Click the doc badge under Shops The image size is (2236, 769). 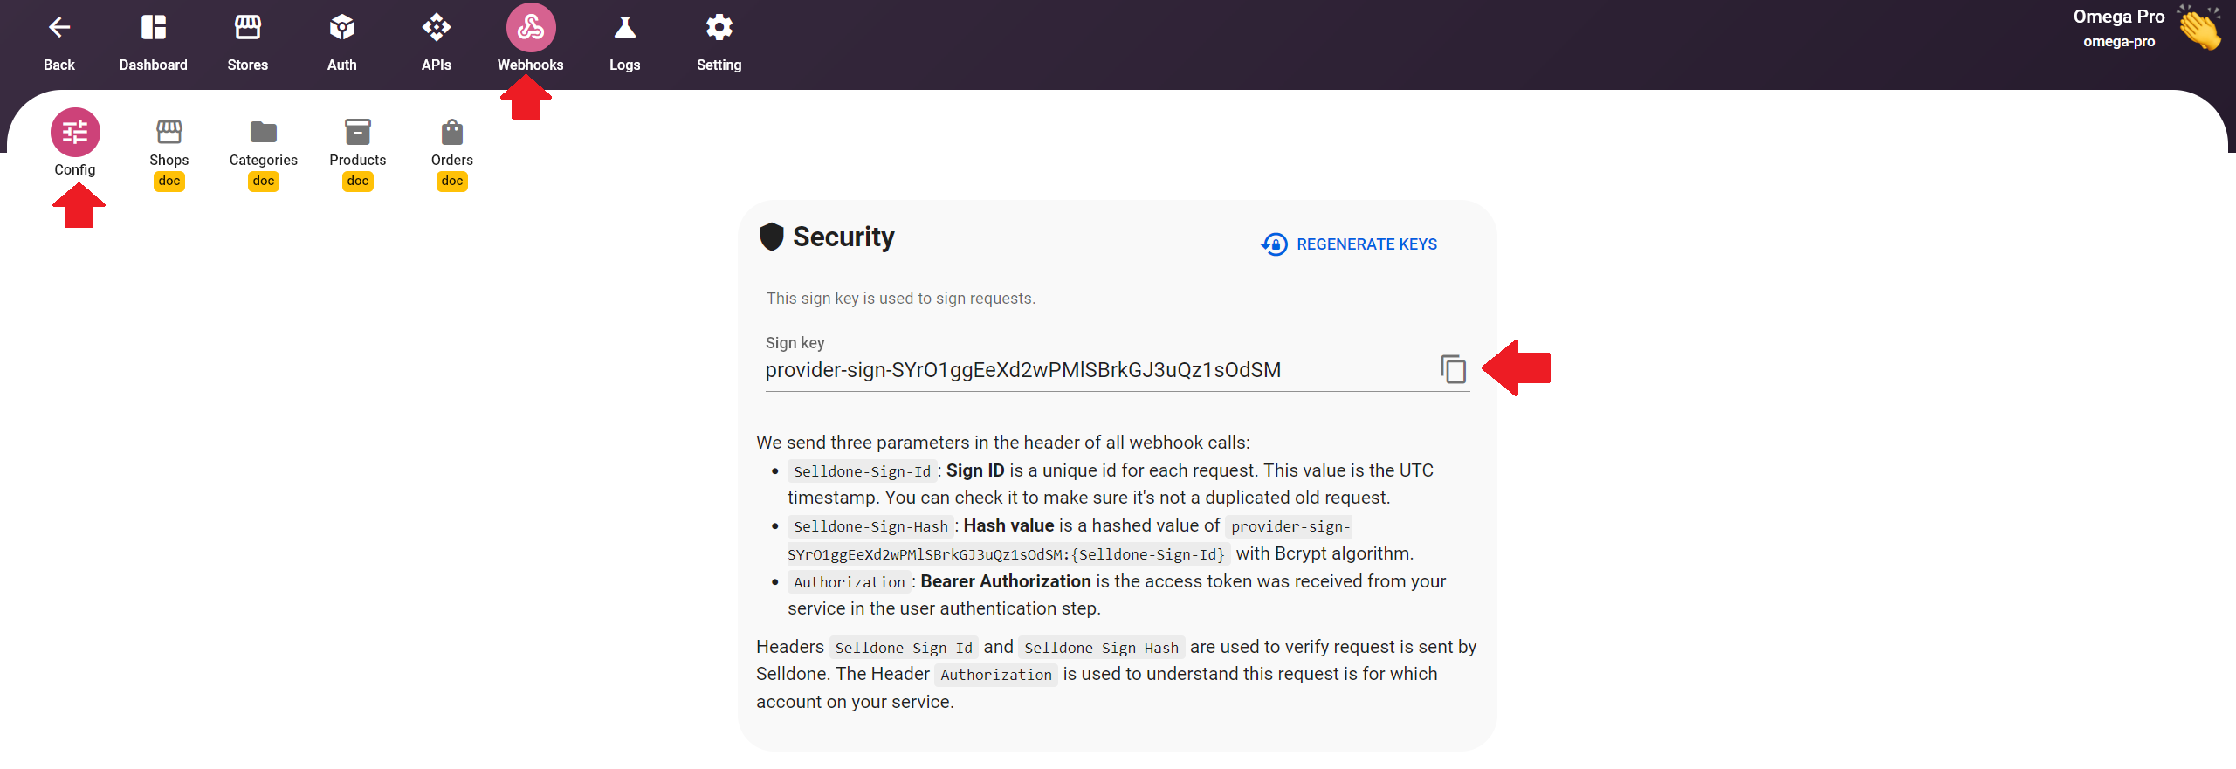pos(169,182)
